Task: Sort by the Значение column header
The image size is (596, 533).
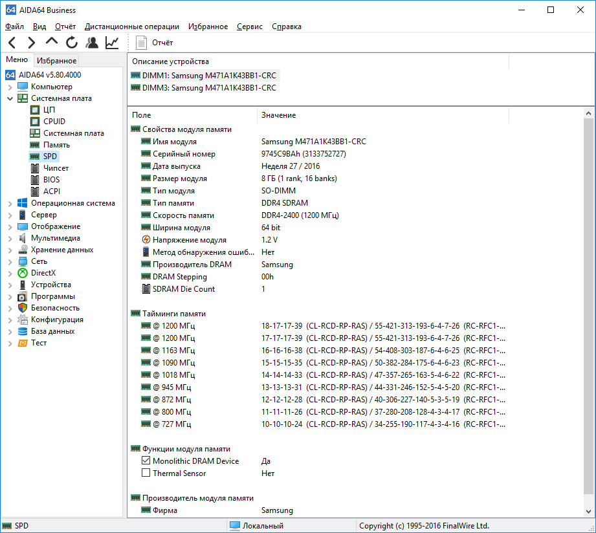Action: (x=382, y=114)
